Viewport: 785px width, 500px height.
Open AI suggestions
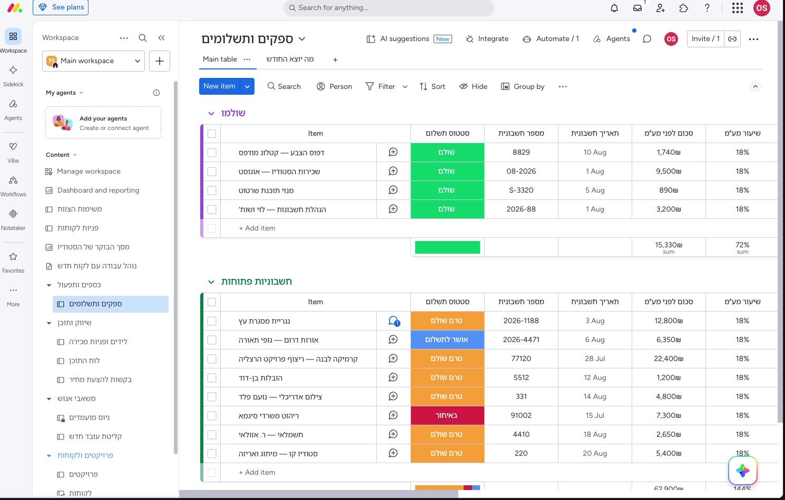pos(409,39)
